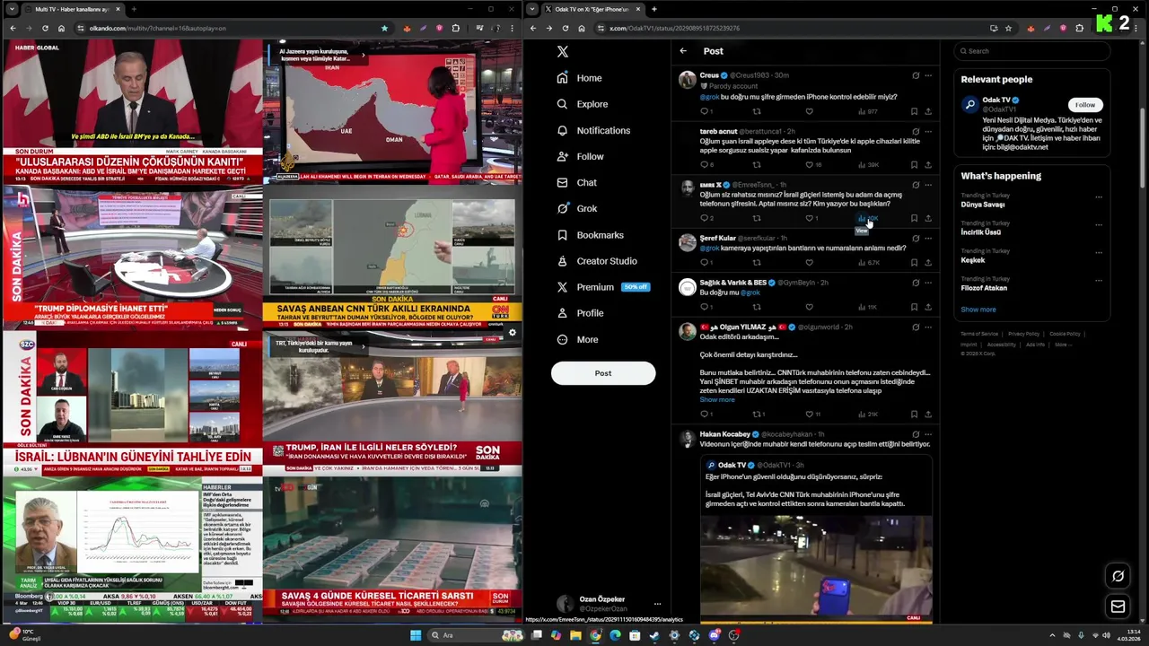
Task: Click Grok explain icon on Creus post
Action: pos(915,75)
